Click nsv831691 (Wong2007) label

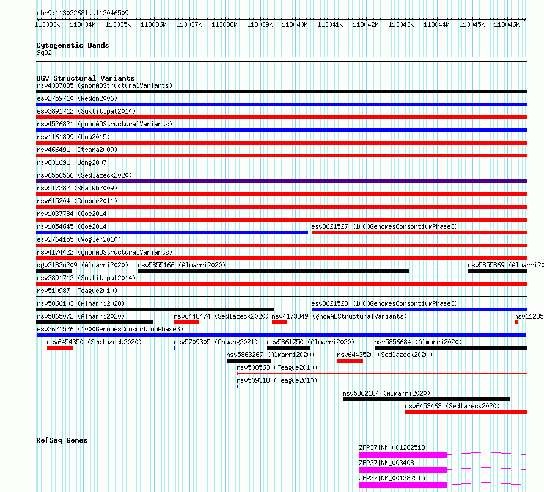73,162
